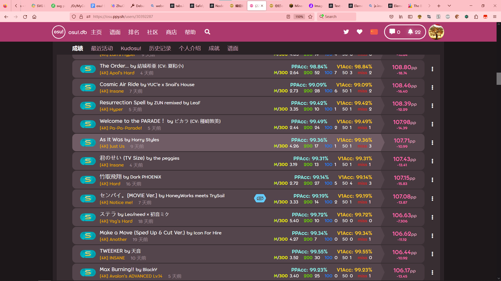Open options menu for The Order... score
The height and width of the screenshot is (281, 501).
432,69
